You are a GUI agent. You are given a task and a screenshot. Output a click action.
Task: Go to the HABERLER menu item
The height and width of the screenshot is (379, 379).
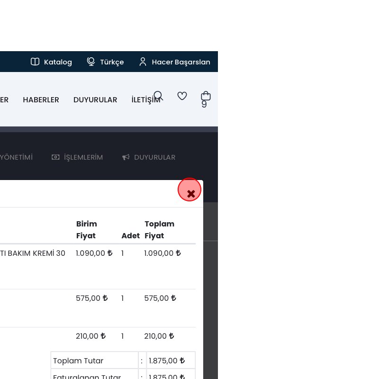(x=41, y=100)
